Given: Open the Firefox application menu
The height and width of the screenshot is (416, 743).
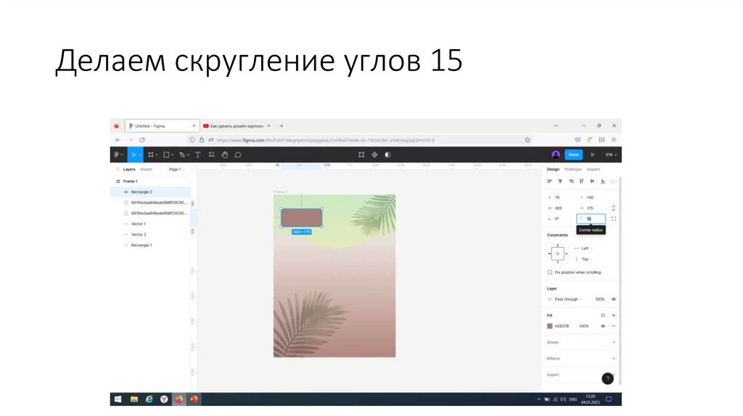Looking at the screenshot, I should [x=614, y=140].
